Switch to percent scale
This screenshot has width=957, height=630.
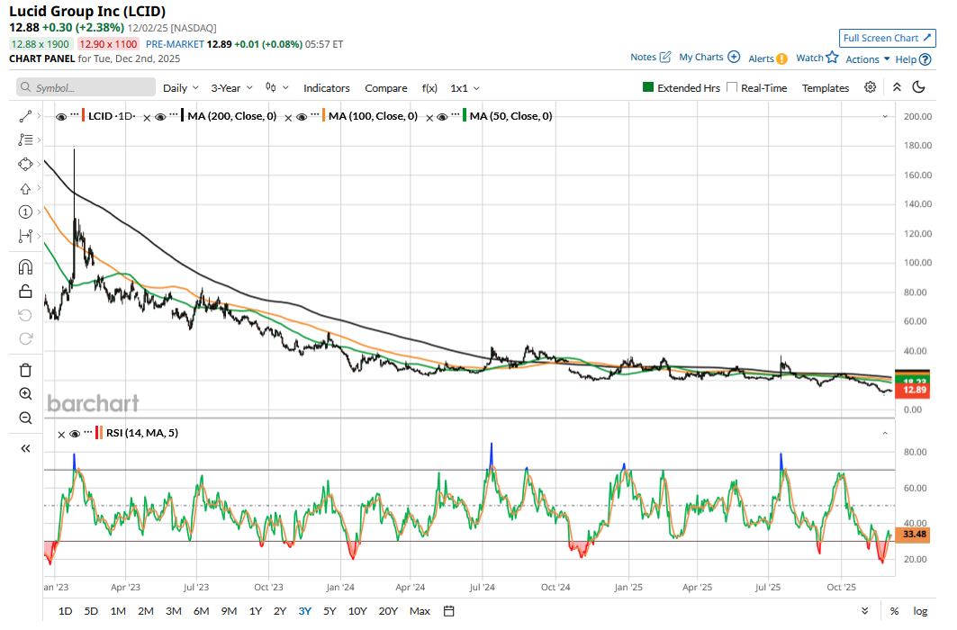[894, 611]
